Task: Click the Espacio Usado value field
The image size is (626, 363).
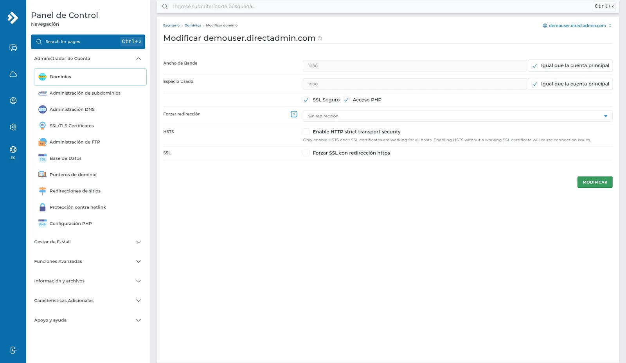Action: click(x=415, y=84)
